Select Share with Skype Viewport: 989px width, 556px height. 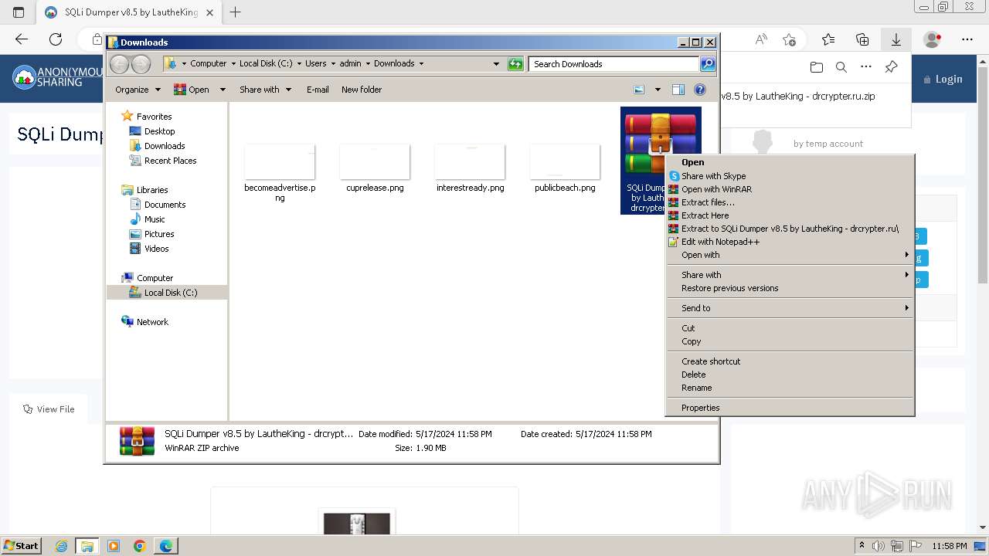click(790, 176)
